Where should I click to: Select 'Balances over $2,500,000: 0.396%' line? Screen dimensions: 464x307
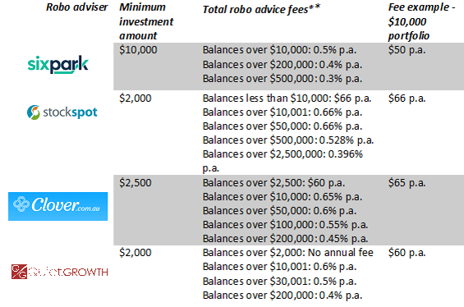283,154
